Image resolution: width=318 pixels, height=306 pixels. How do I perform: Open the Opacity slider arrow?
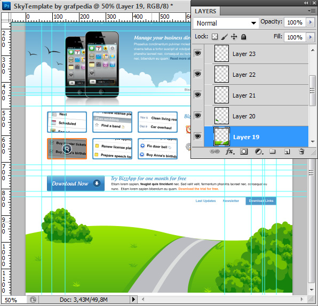pyautogui.click(x=311, y=22)
